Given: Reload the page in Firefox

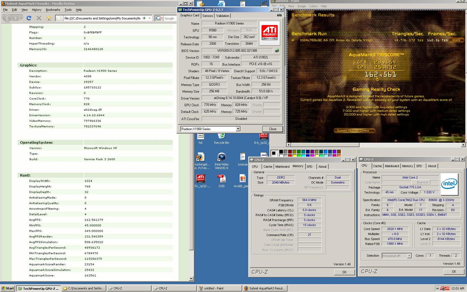Looking at the screenshot, I should (x=29, y=18).
